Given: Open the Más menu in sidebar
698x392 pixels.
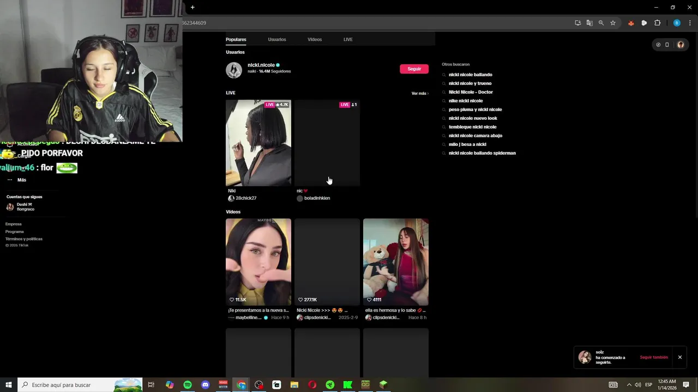Looking at the screenshot, I should tap(16, 180).
